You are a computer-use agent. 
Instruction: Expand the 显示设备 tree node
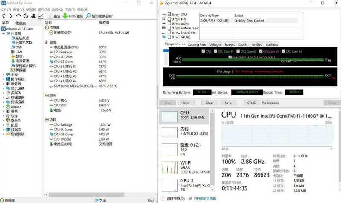pos(3,88)
